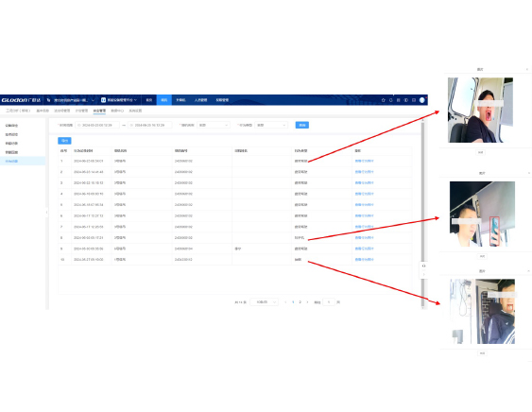Open the home icon in top-right header
This screenshot has width=532, height=412.
[384, 100]
